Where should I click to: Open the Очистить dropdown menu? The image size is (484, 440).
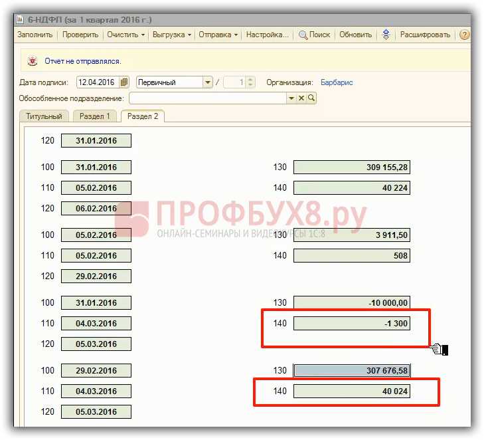pyautogui.click(x=126, y=35)
